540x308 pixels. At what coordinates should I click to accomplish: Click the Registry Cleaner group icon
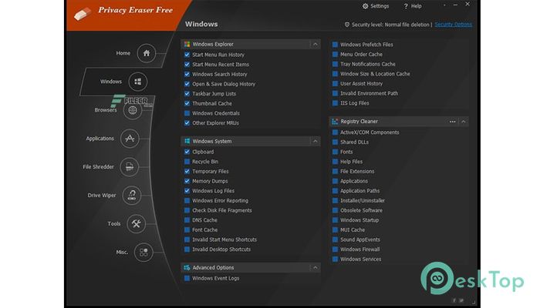tap(335, 122)
